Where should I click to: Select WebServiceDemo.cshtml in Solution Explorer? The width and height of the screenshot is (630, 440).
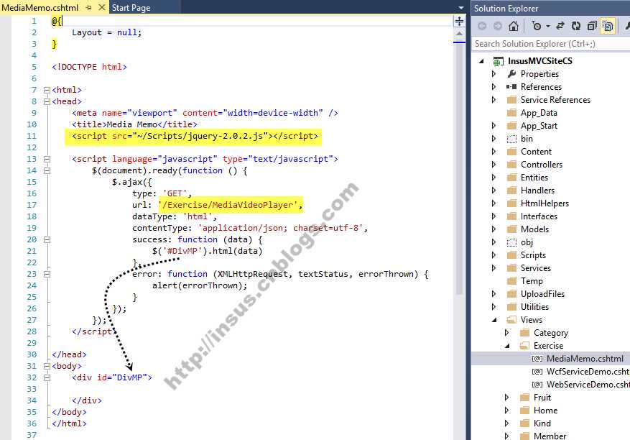(588, 385)
